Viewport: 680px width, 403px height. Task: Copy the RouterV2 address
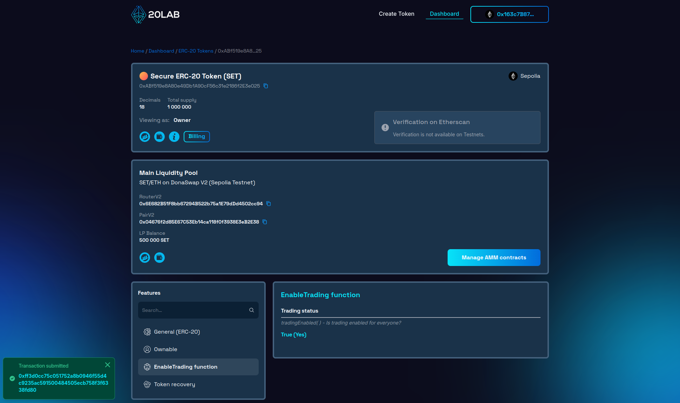click(268, 204)
